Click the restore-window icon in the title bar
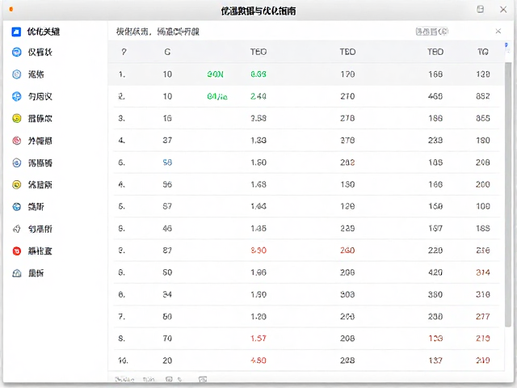Image resolution: width=517 pixels, height=388 pixels. point(481,10)
